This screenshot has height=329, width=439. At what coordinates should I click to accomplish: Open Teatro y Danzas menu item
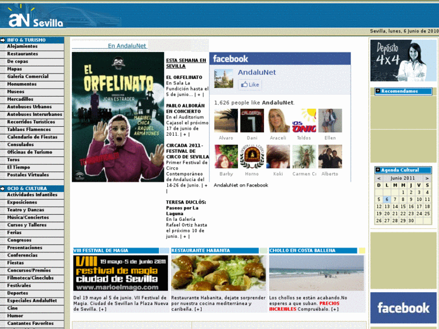tap(26, 209)
